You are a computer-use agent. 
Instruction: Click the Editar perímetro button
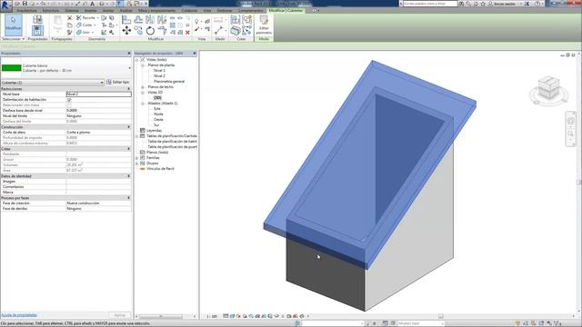click(x=264, y=25)
